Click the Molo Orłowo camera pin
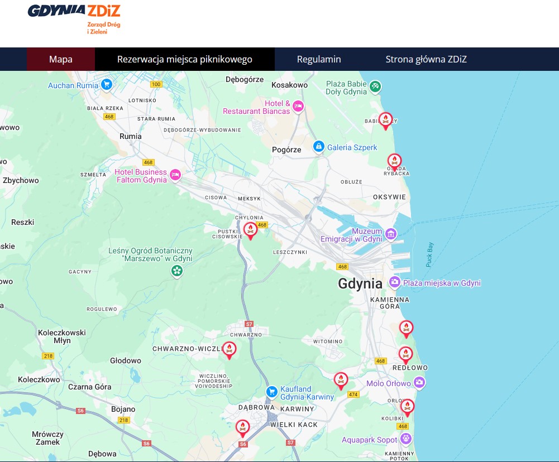This screenshot has height=462, width=559. 419,382
